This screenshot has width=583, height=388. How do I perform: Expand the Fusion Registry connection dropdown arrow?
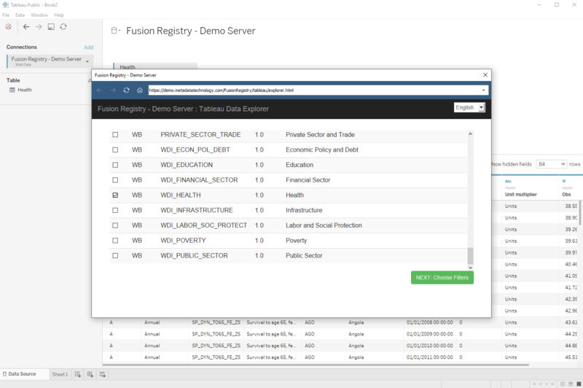point(87,61)
